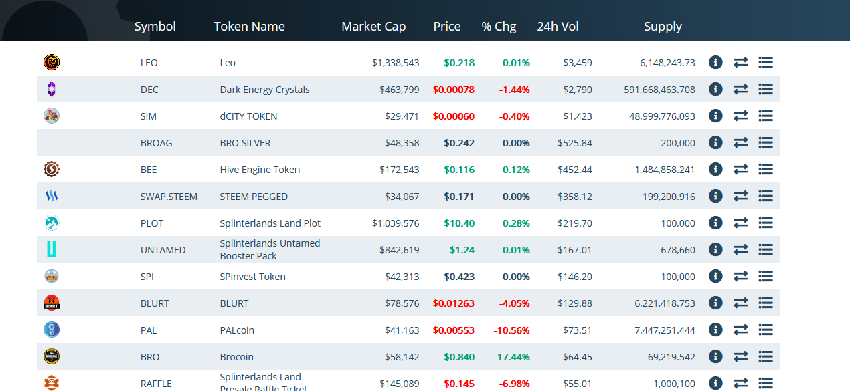Click the PLOT teal logo
Image resolution: width=850 pixels, height=391 pixels.
(52, 223)
